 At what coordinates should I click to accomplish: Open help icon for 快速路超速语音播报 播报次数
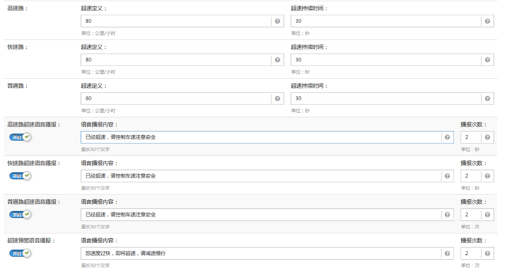point(487,176)
